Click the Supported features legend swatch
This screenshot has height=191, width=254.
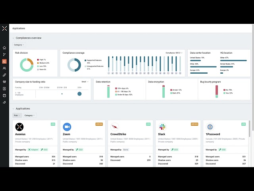85,60
